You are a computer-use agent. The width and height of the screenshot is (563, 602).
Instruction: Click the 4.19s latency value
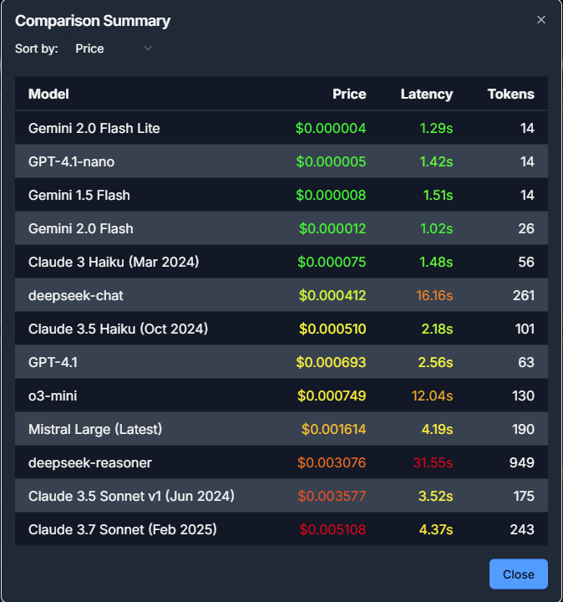click(x=437, y=429)
